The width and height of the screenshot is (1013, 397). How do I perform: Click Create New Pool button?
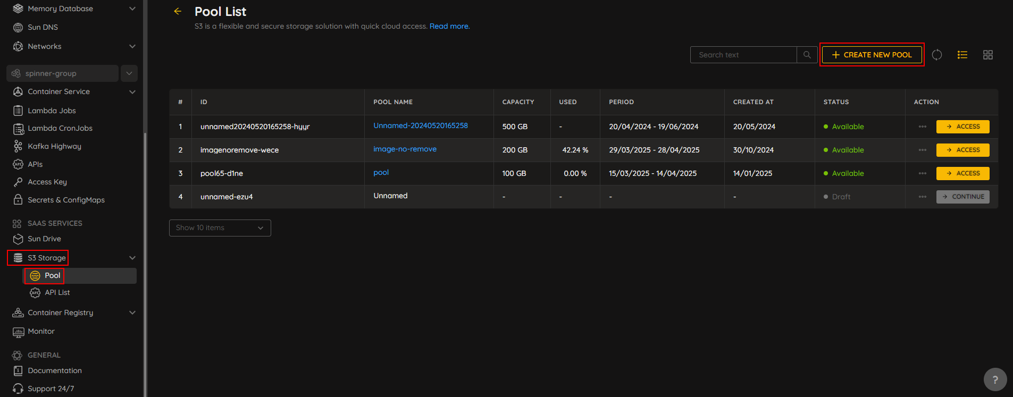tap(872, 55)
